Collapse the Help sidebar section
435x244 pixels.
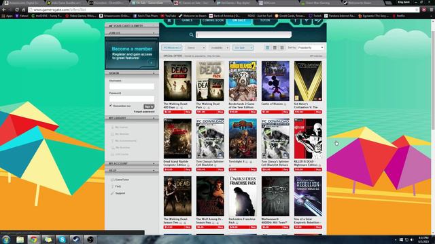(x=131, y=170)
